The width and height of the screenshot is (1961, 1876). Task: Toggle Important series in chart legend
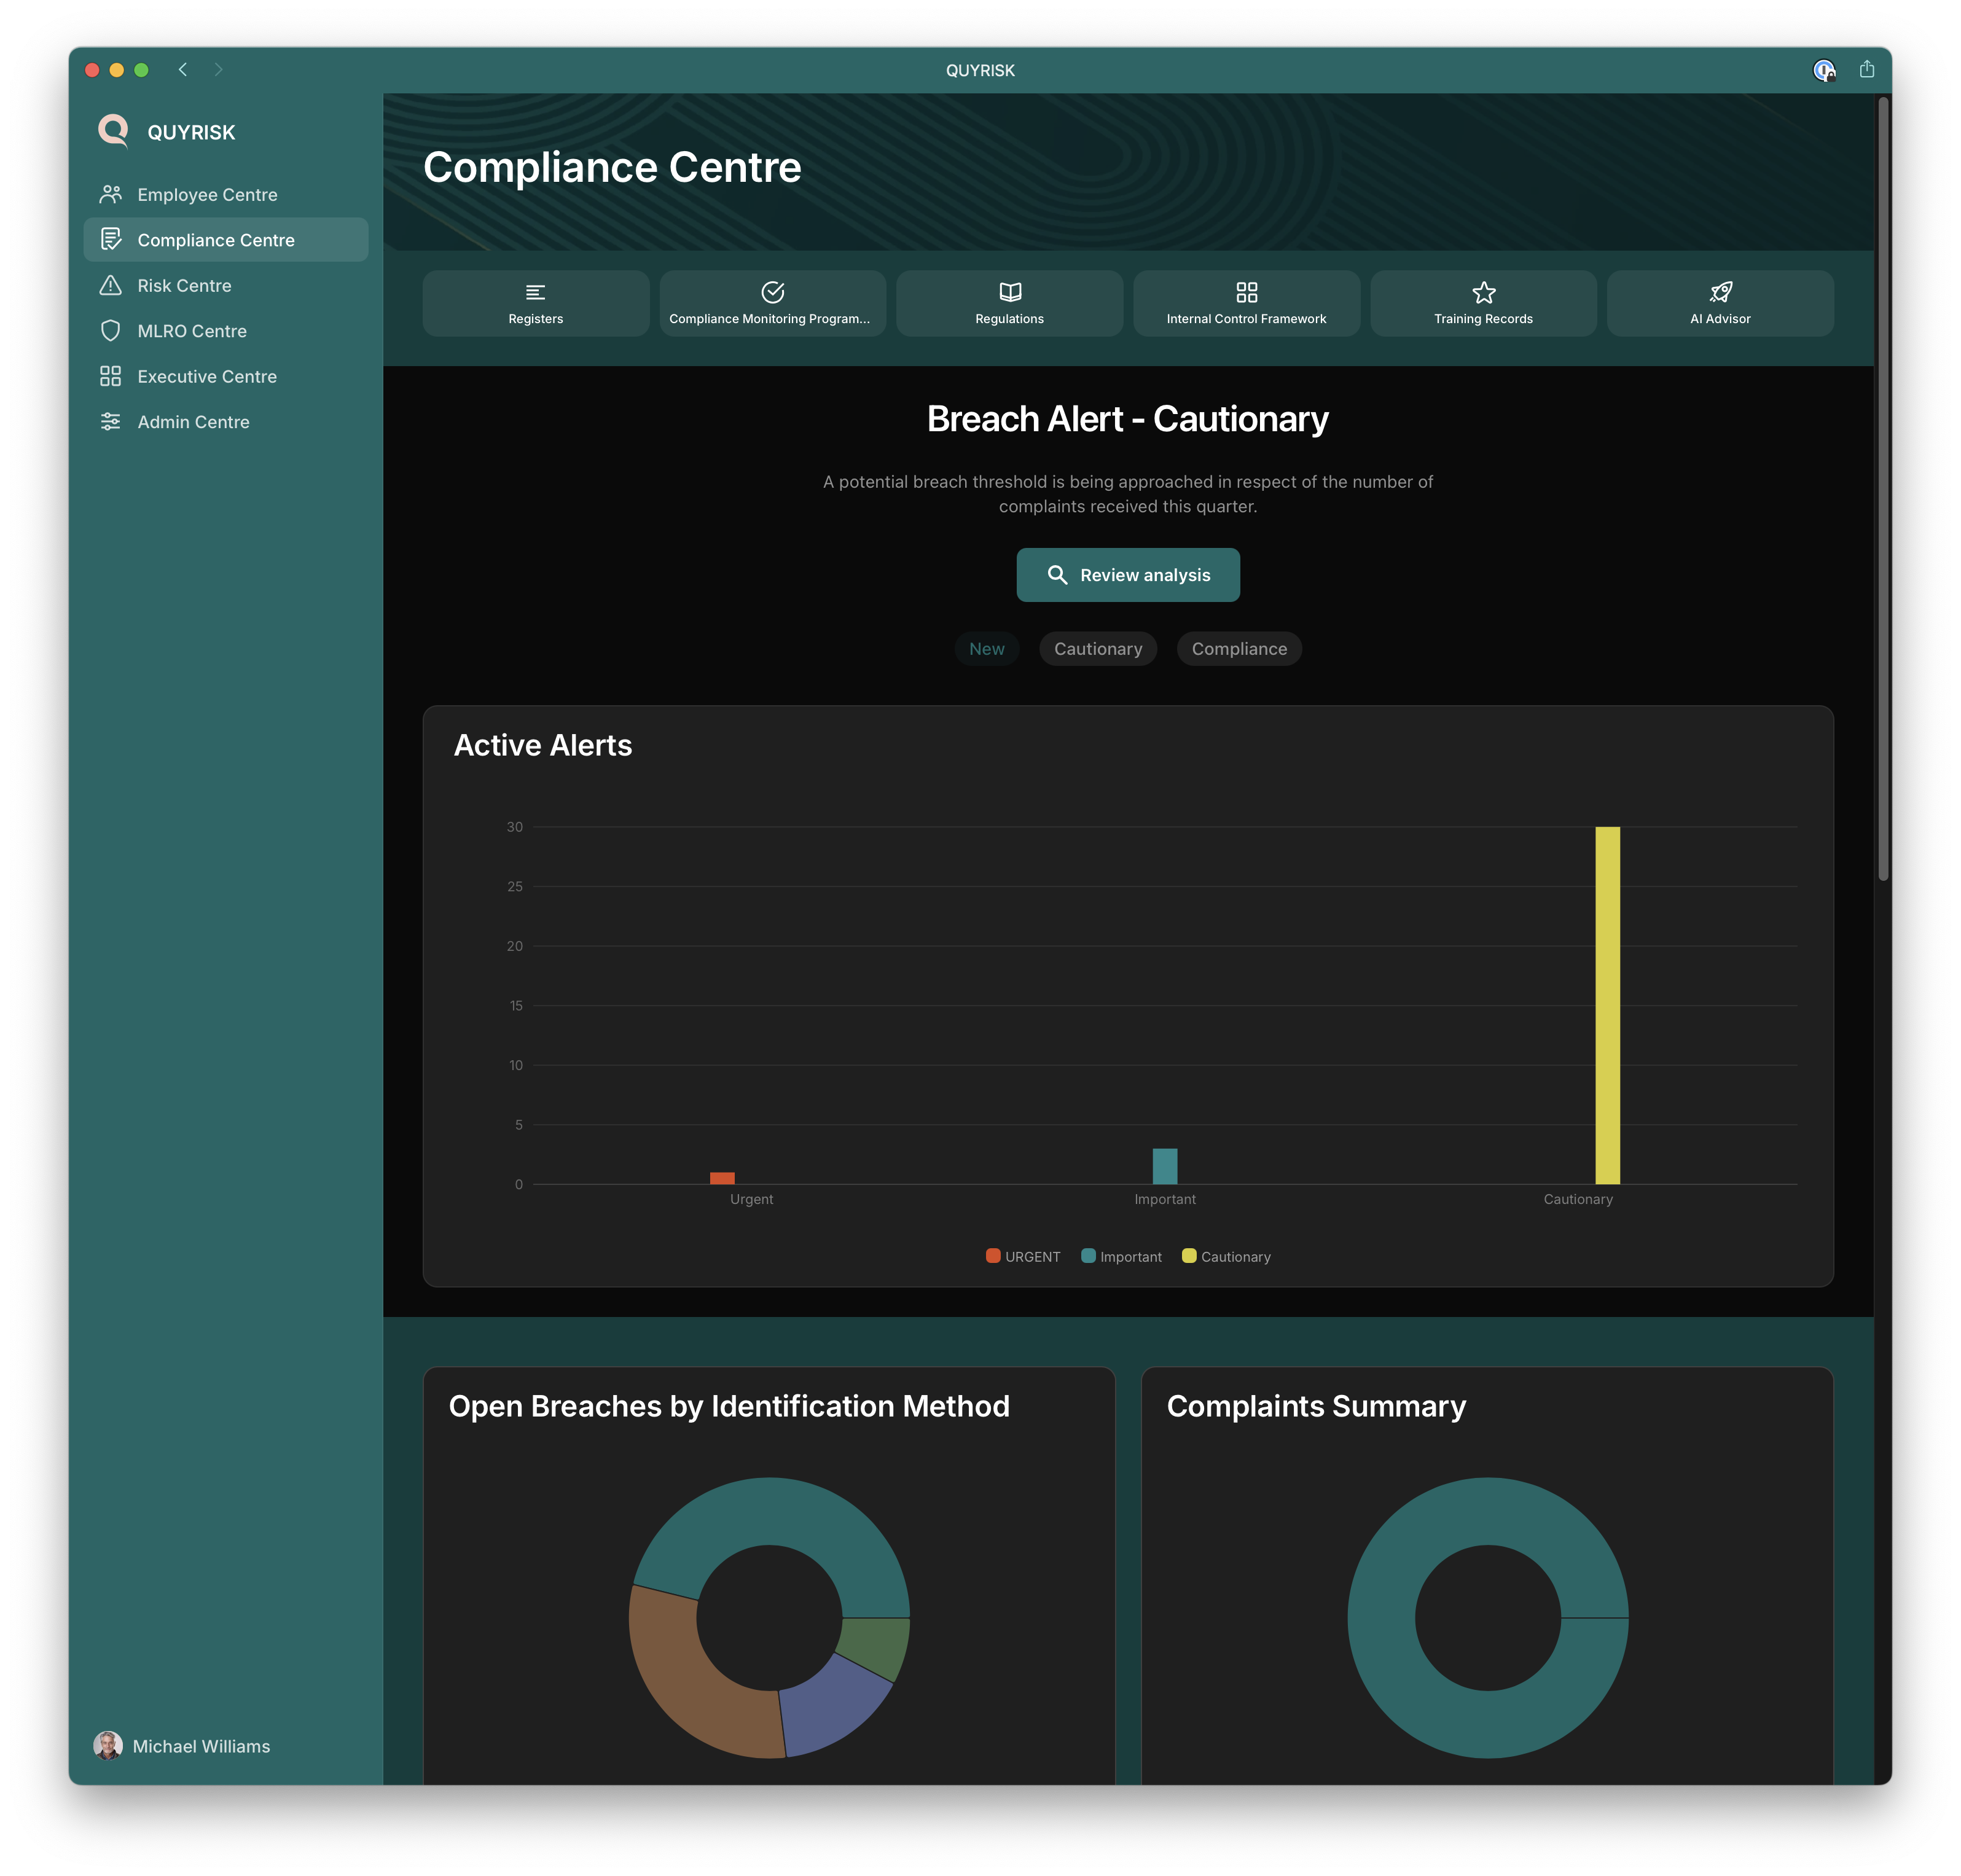(x=1121, y=1256)
